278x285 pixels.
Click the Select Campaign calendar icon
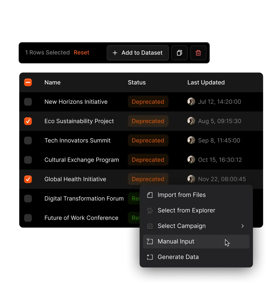(x=150, y=226)
